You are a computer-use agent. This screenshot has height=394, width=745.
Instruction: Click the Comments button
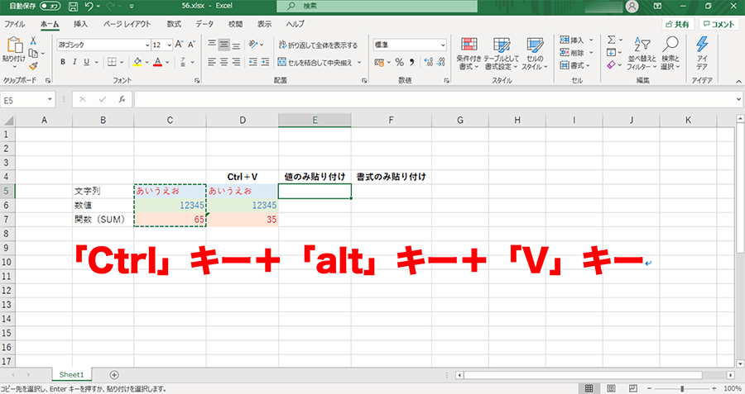pos(719,24)
